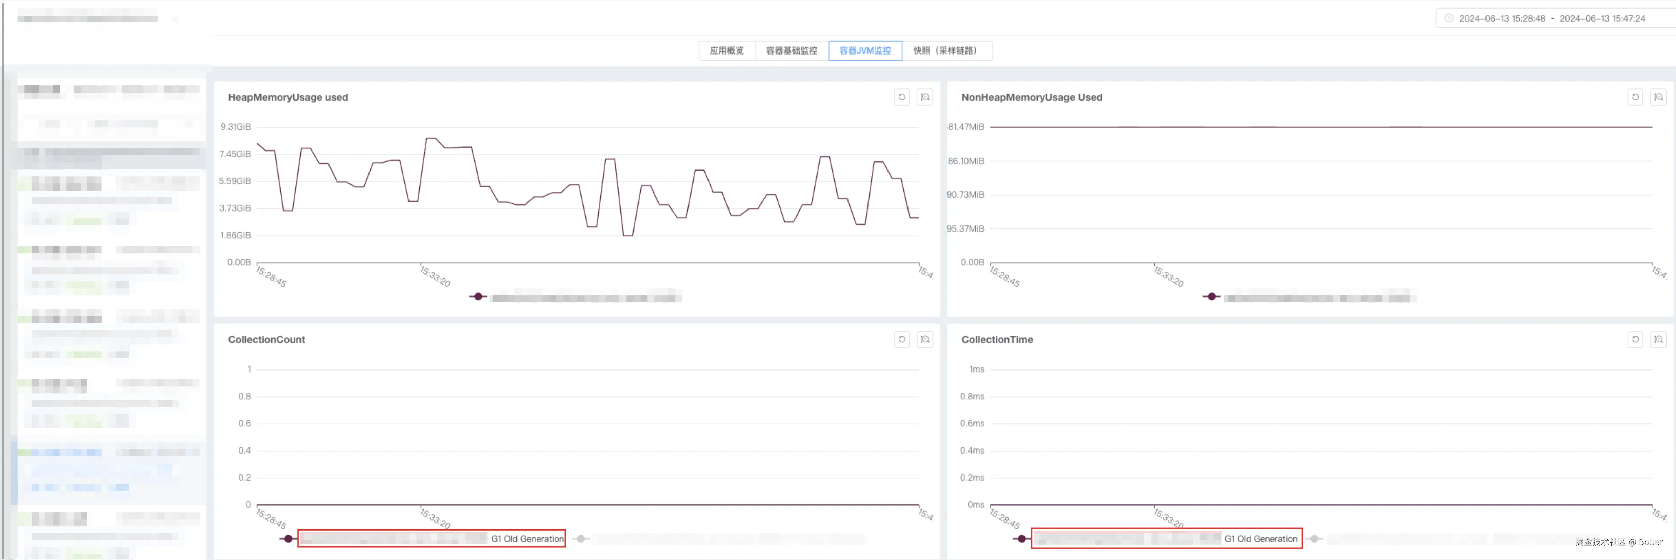
Task: Click zoom-out icon on HeapMemoryUsage used chart
Action: point(924,98)
